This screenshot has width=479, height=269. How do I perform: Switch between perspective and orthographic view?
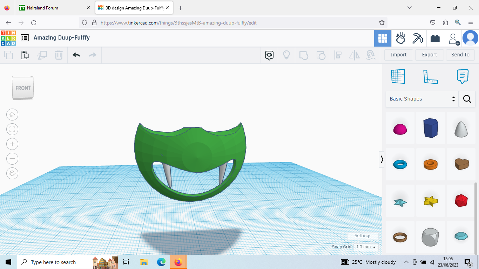point(12,173)
